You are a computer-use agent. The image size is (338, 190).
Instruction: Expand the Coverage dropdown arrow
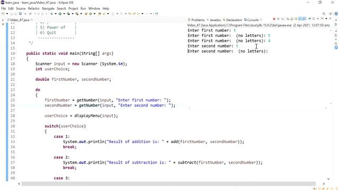(73, 14)
